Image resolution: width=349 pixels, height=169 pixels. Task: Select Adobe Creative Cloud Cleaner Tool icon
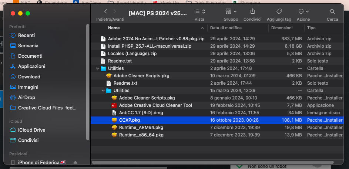point(114,105)
